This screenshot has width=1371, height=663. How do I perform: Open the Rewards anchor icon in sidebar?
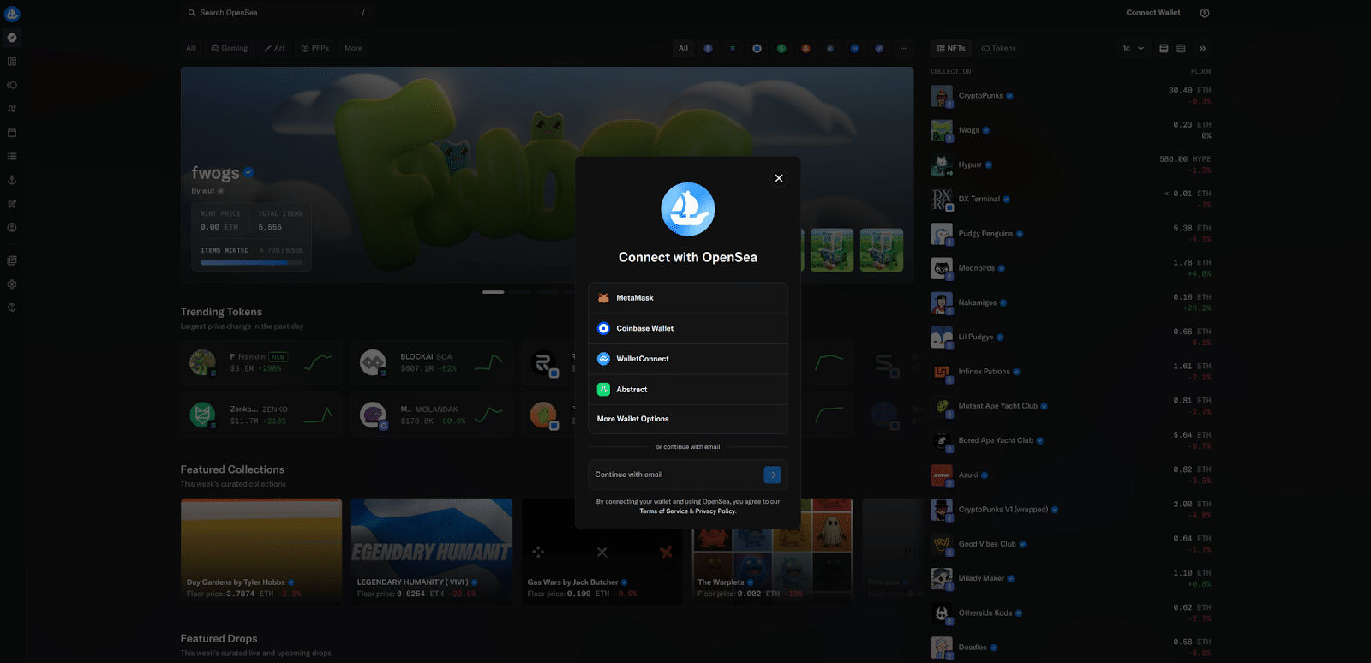click(x=12, y=180)
